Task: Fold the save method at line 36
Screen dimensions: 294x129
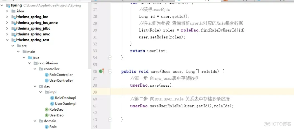Action: tap(110, 71)
